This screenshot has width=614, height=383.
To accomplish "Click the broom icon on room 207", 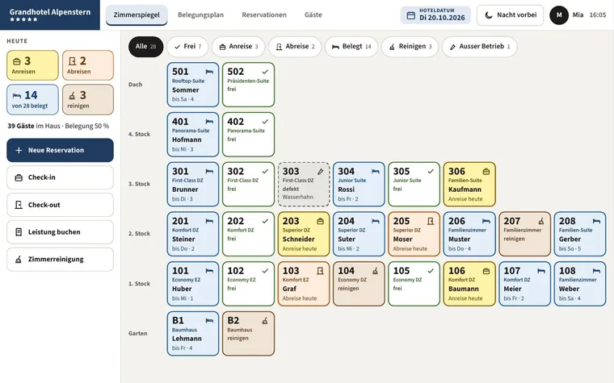I will 541,221.
